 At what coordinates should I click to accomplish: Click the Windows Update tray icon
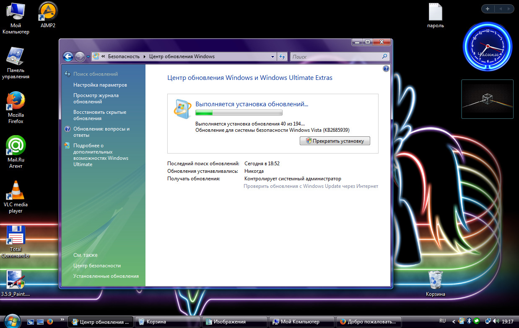(x=461, y=321)
